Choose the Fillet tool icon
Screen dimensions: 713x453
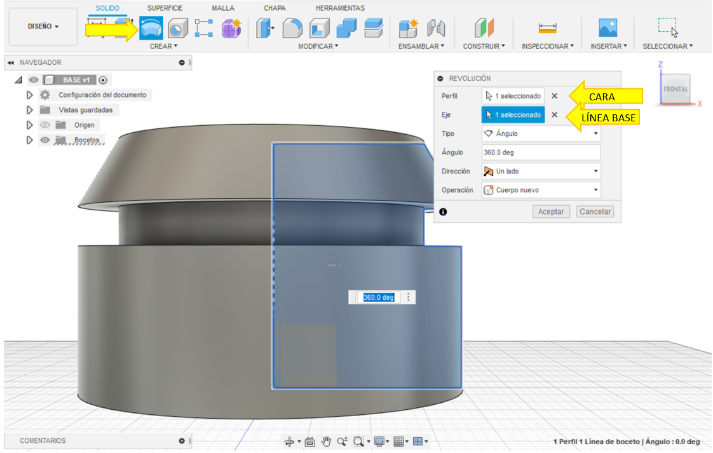[292, 28]
